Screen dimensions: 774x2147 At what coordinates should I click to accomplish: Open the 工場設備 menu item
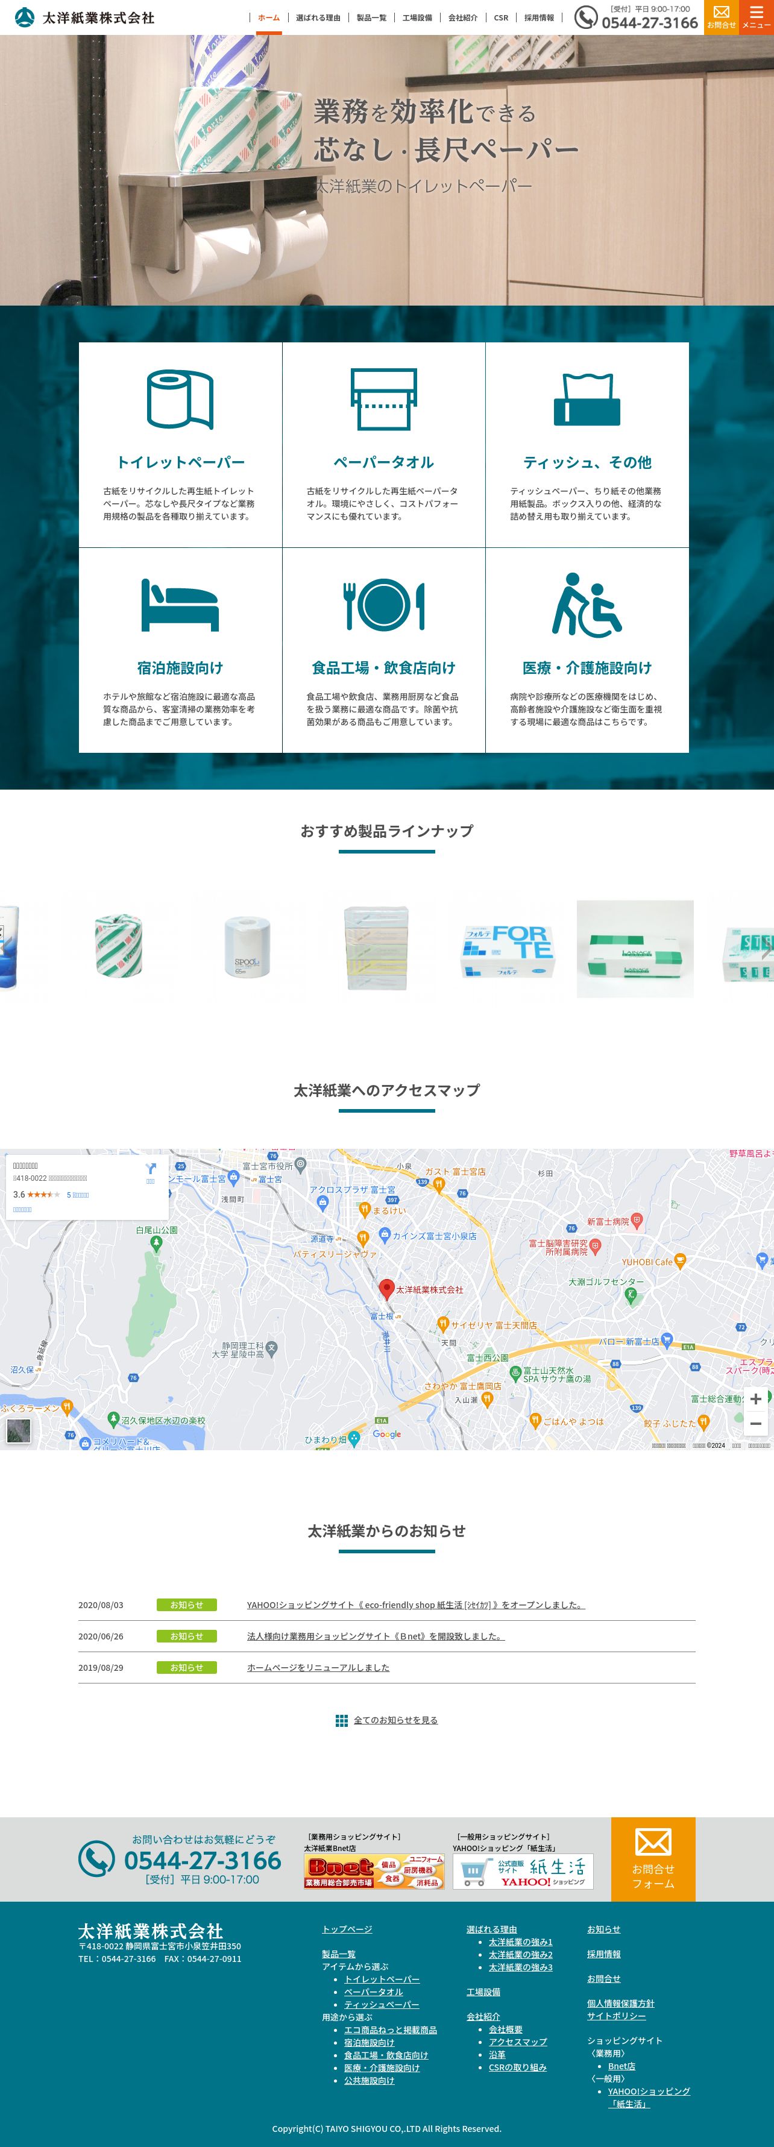417,17
